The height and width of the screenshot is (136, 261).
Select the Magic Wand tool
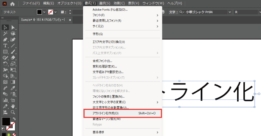(5, 34)
